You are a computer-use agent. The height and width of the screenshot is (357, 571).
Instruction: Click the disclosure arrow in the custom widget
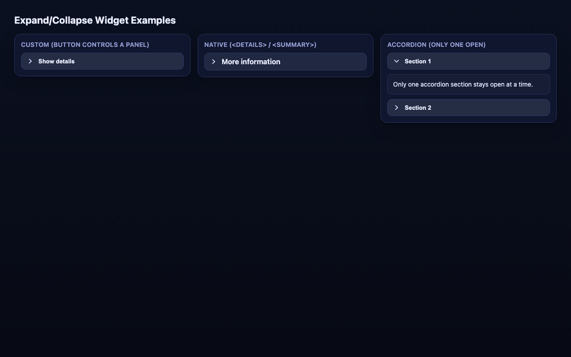tap(30, 61)
